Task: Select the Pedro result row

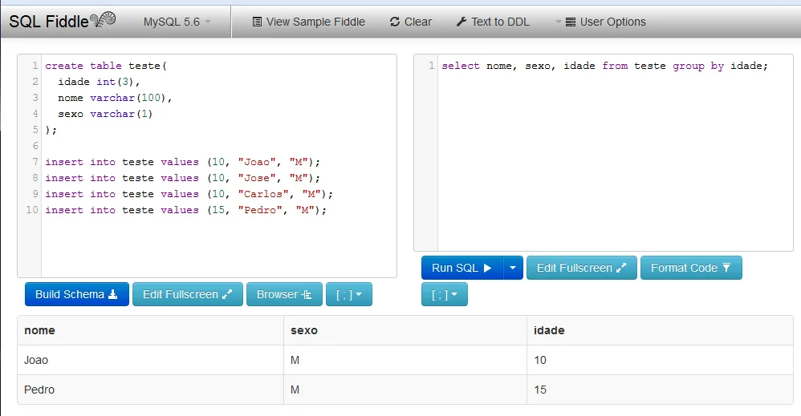Action: point(40,390)
